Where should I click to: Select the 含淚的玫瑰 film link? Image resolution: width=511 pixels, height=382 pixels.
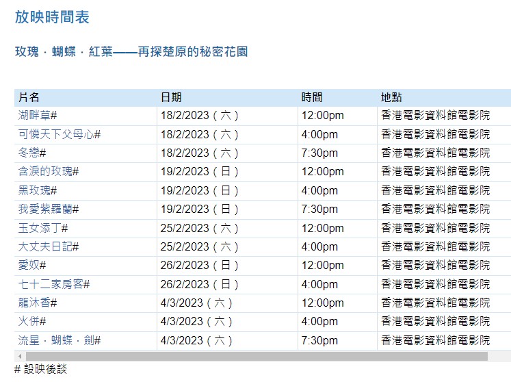point(45,172)
